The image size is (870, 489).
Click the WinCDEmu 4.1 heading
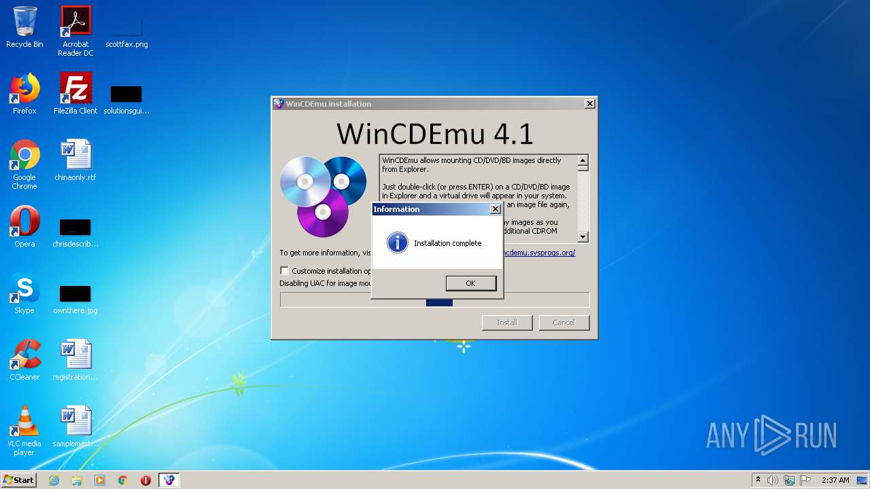click(435, 134)
